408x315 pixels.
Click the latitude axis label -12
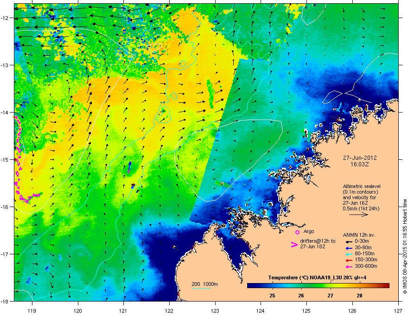click(5, 18)
